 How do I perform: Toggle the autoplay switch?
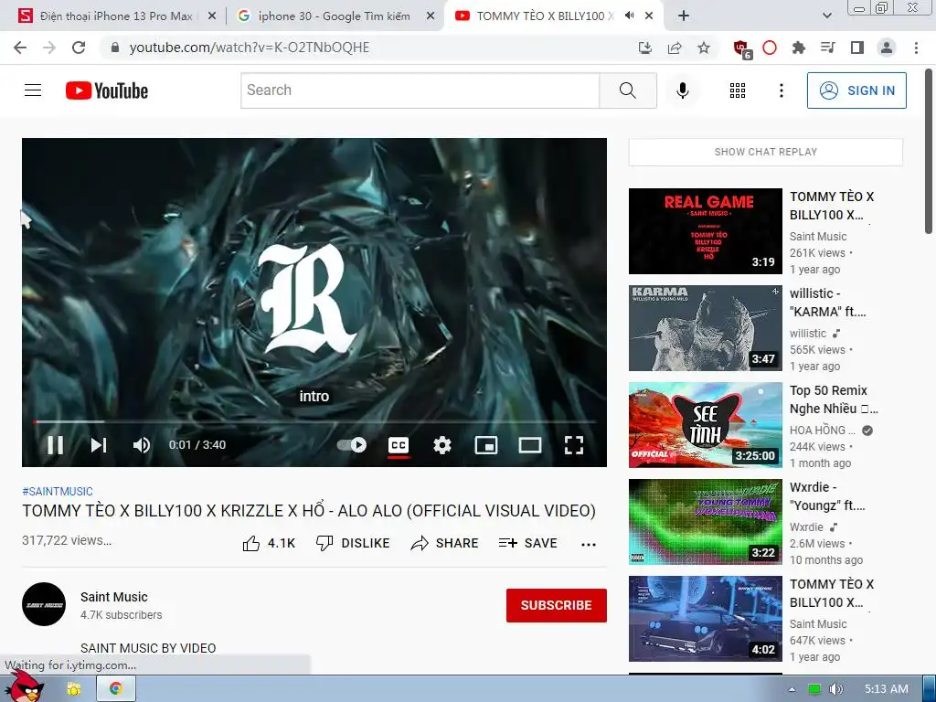click(352, 445)
